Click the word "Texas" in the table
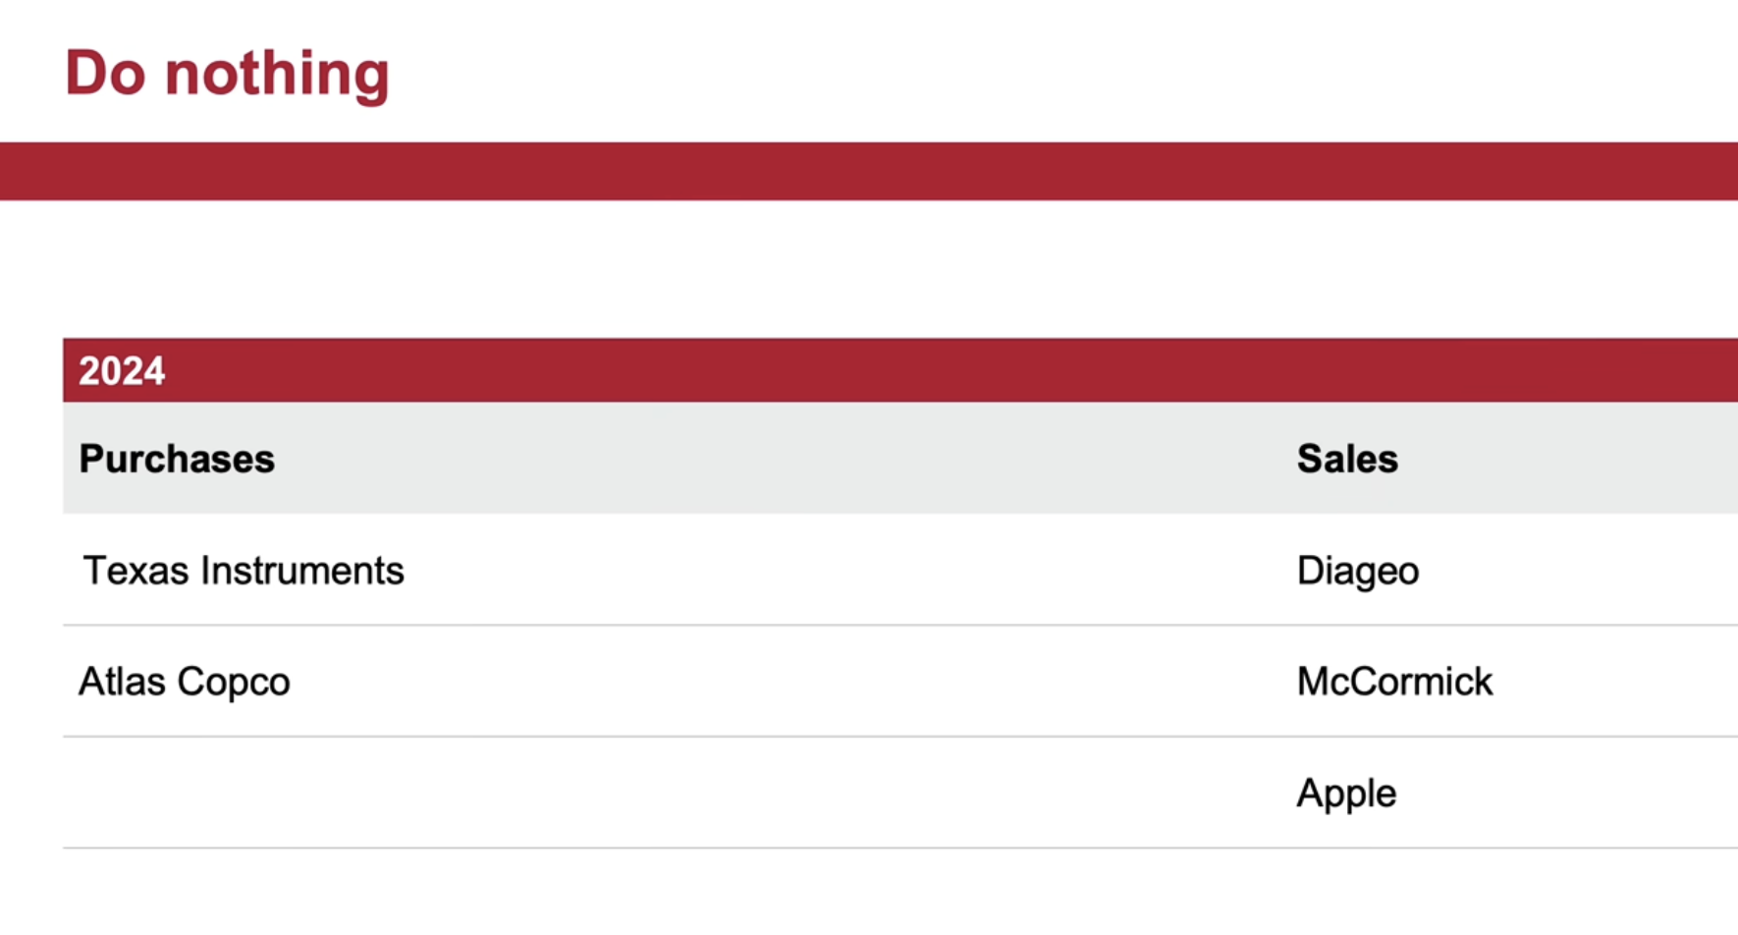 point(136,571)
